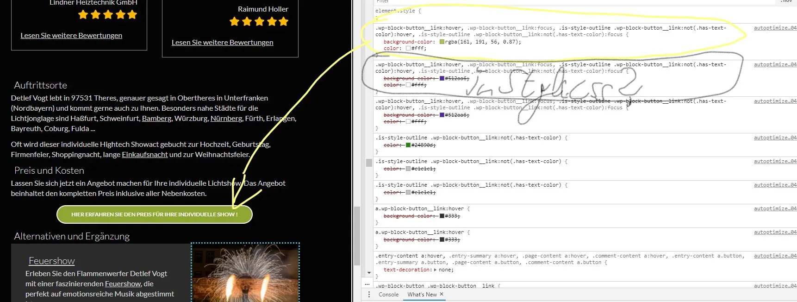Open the drawer kebab menu beside Console
797x302 pixels.
(369, 295)
